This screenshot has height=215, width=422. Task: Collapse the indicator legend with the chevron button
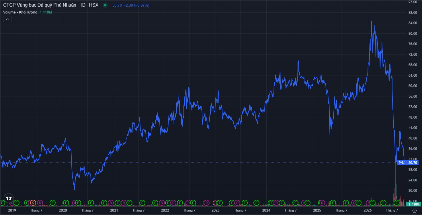tap(7, 19)
